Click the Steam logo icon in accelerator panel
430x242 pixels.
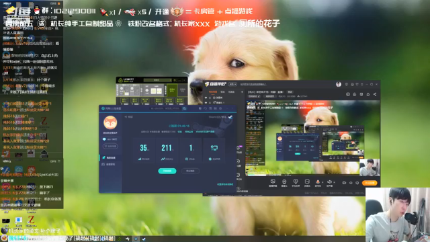230,117
